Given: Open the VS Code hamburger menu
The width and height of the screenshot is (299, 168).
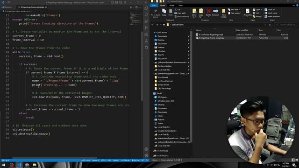Looking at the screenshot, I should click(x=9, y=2).
